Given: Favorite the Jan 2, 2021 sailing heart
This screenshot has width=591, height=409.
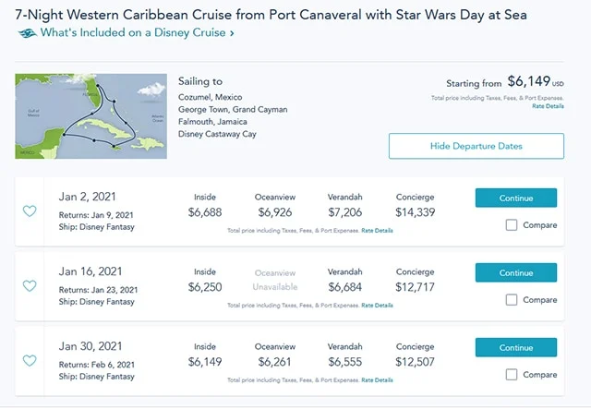Looking at the screenshot, I should coord(30,211).
